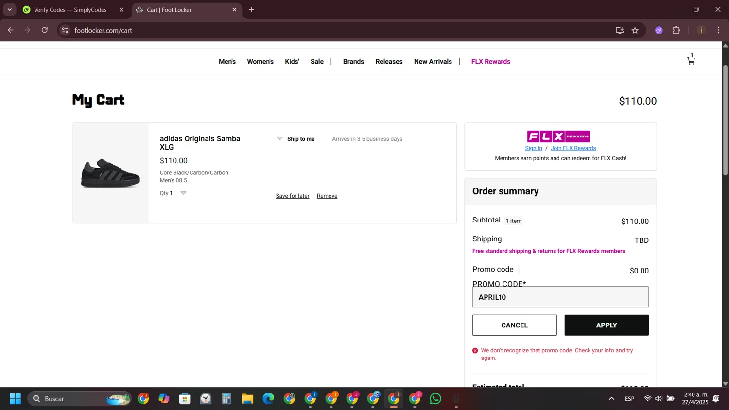This screenshot has width=729, height=410.
Task: Open the Clock app in taskbar
Action: pos(206,399)
